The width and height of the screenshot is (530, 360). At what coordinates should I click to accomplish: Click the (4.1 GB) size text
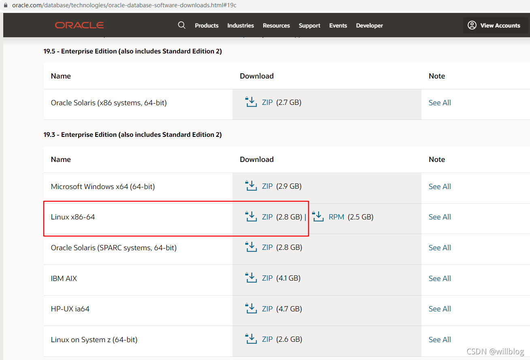pyautogui.click(x=288, y=278)
